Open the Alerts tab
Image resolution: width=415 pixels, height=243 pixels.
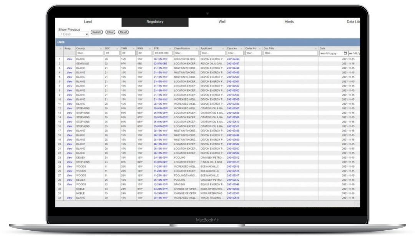click(x=289, y=22)
